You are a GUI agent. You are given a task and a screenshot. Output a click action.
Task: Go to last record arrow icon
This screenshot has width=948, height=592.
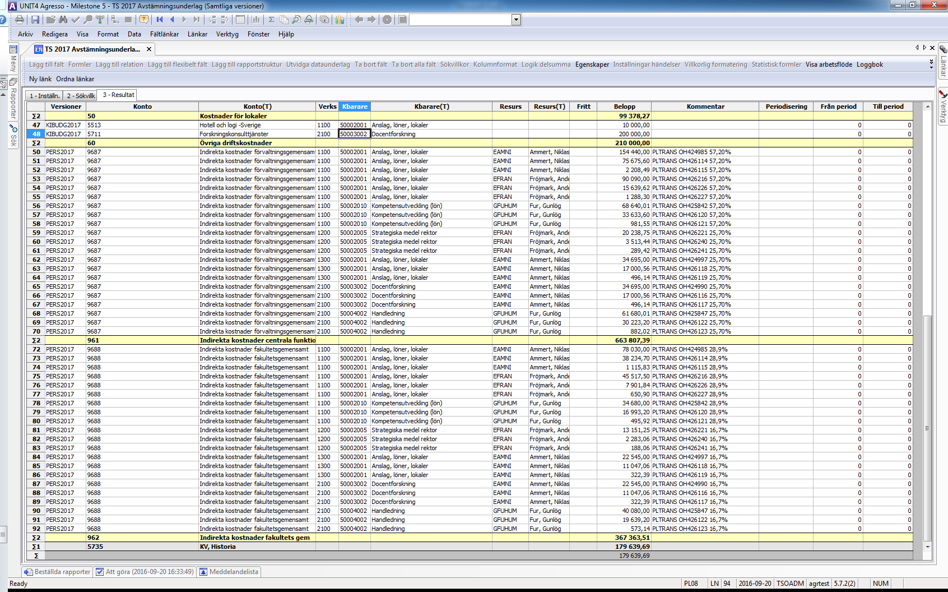click(x=197, y=20)
